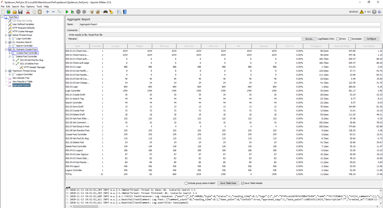Create a new test plan with New icon
This screenshot has width=383, height=208.
[3, 12]
